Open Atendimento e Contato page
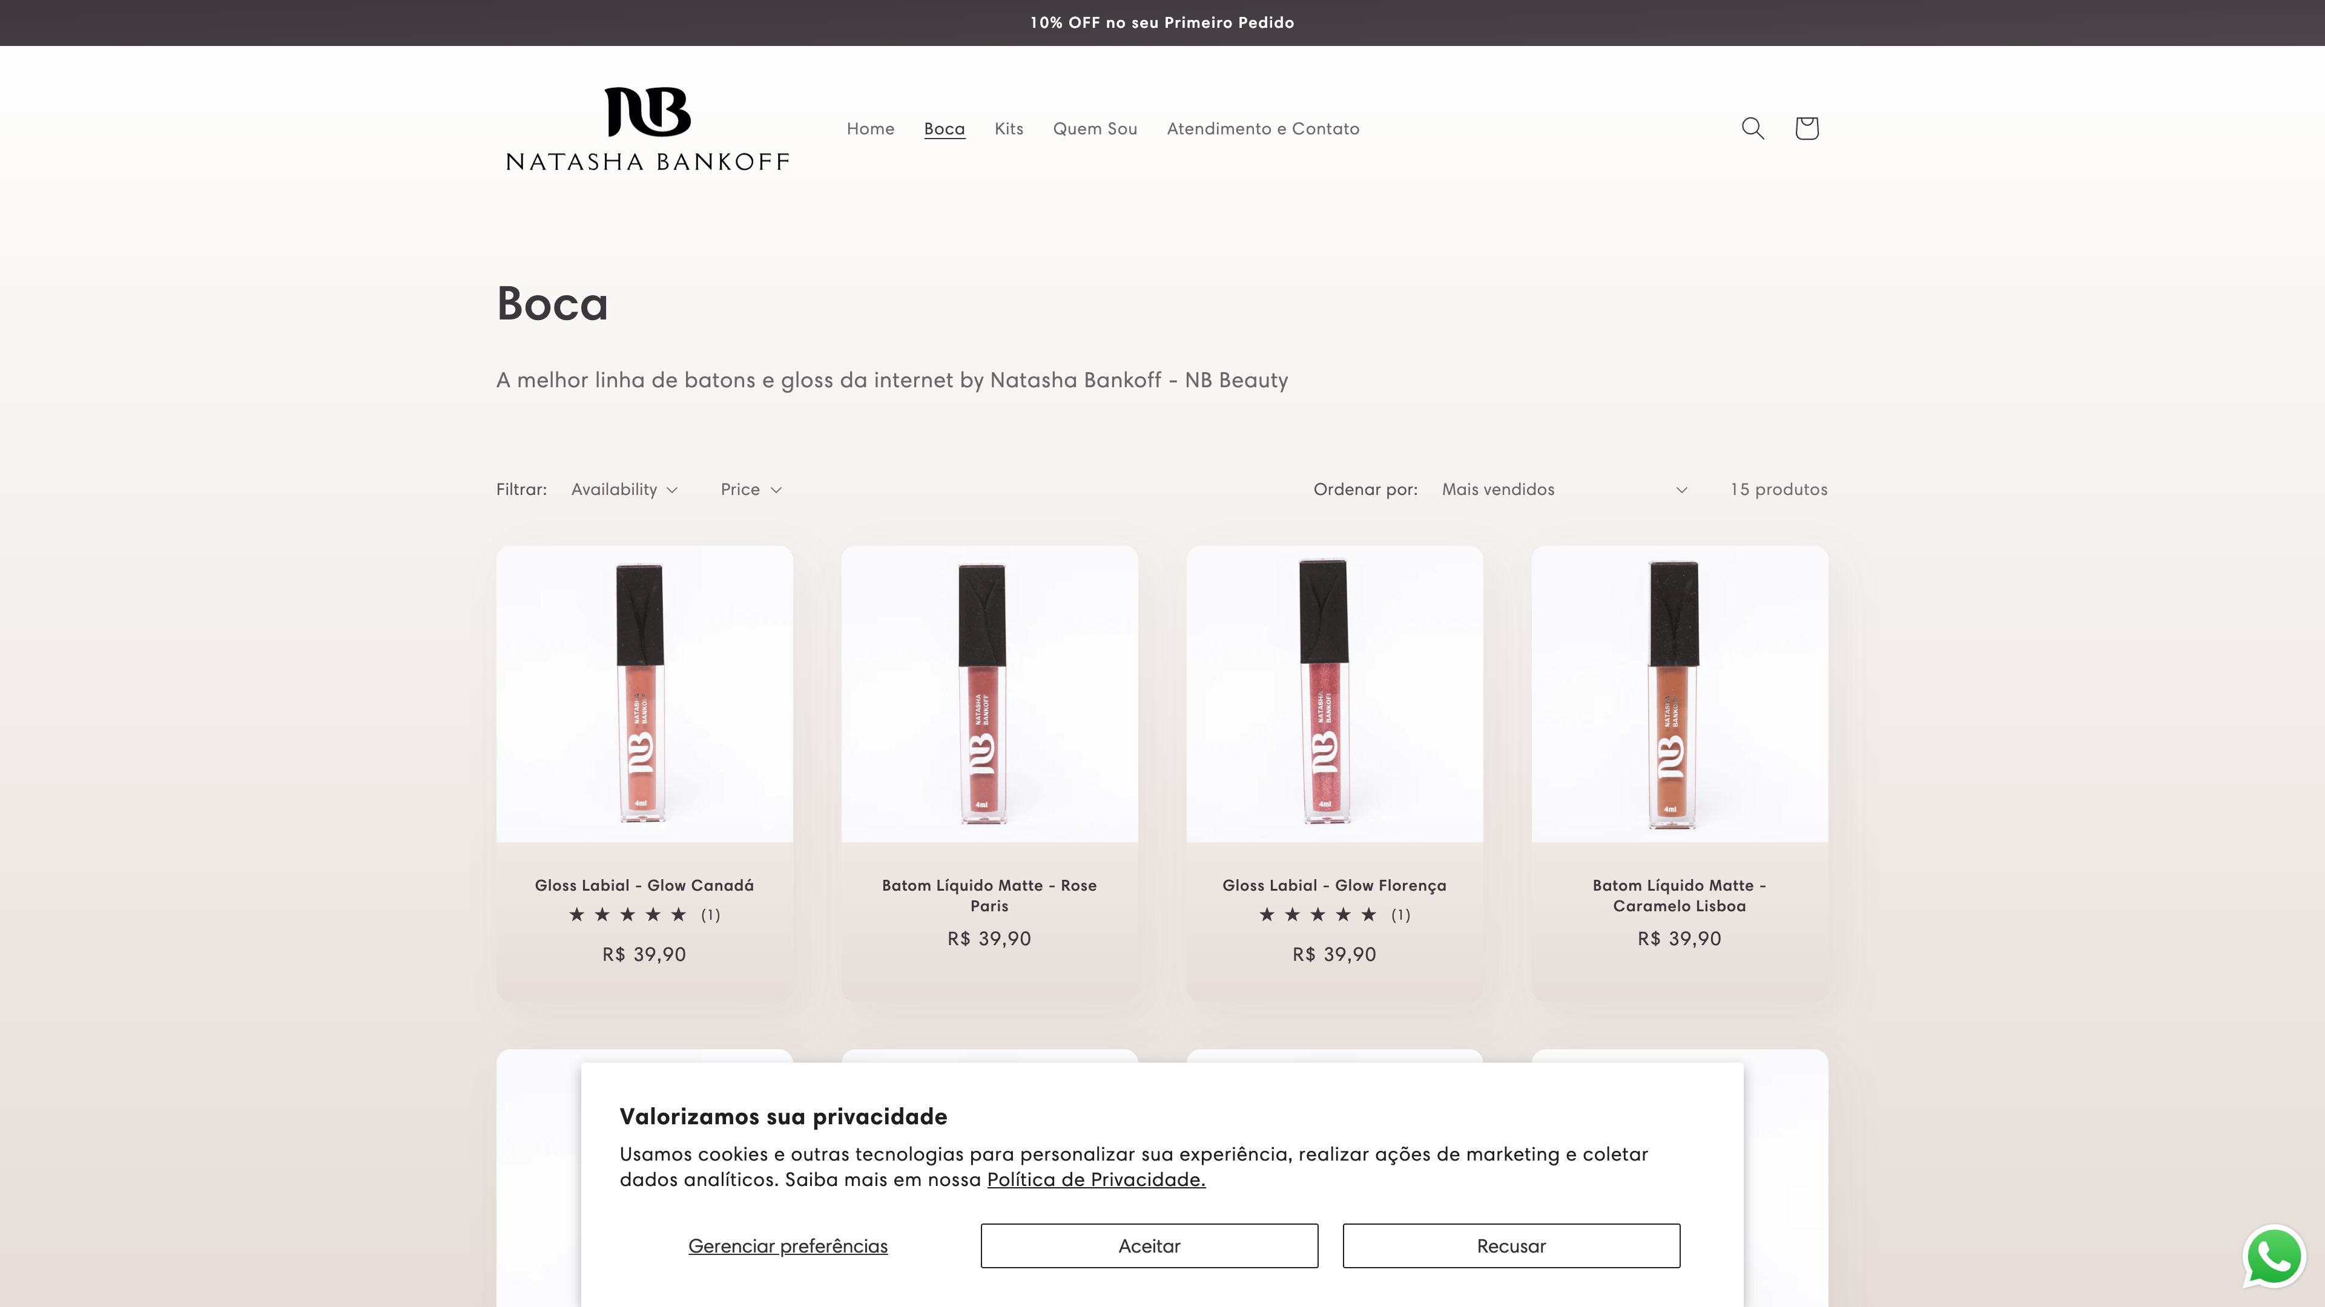Viewport: 2325px width, 1307px height. click(1262, 128)
